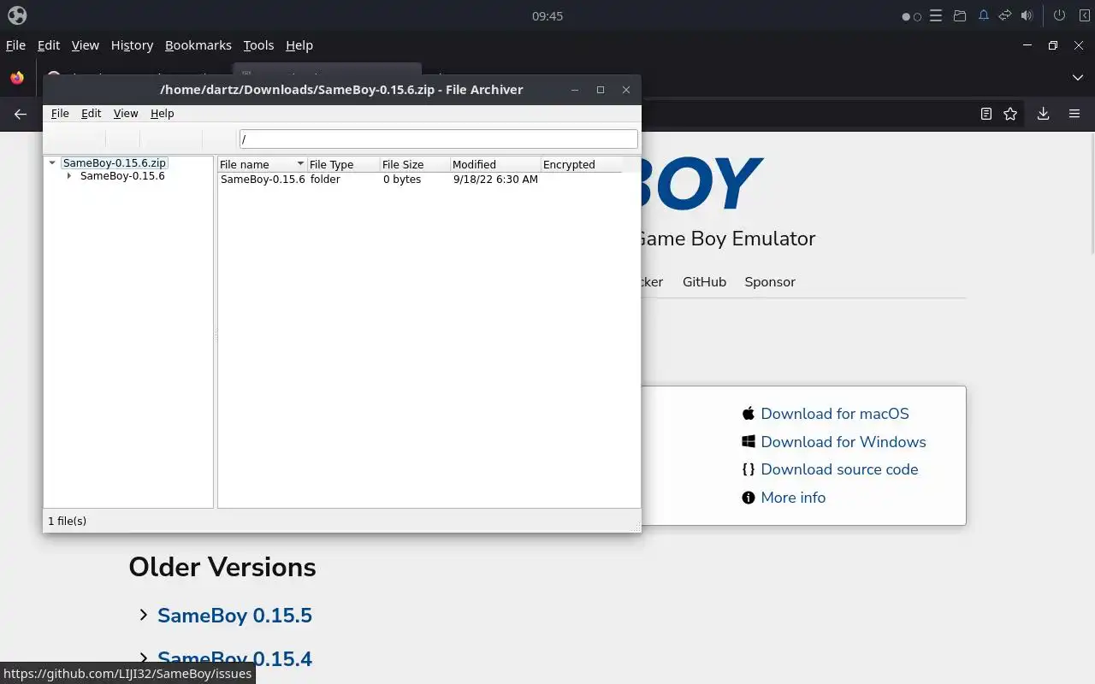The width and height of the screenshot is (1095, 684).
Task: Minimize the Firefox window
Action: [x=1027, y=45]
